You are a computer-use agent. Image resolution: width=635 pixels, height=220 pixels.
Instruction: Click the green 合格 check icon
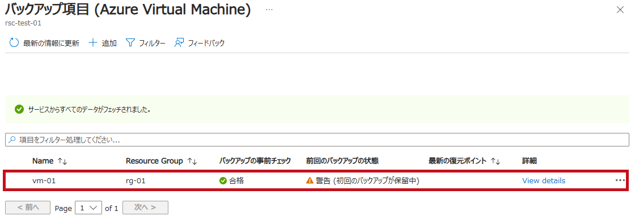coord(223,181)
